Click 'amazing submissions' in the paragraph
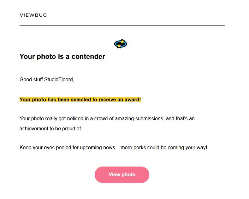The height and width of the screenshot is (199, 249). click(139, 118)
